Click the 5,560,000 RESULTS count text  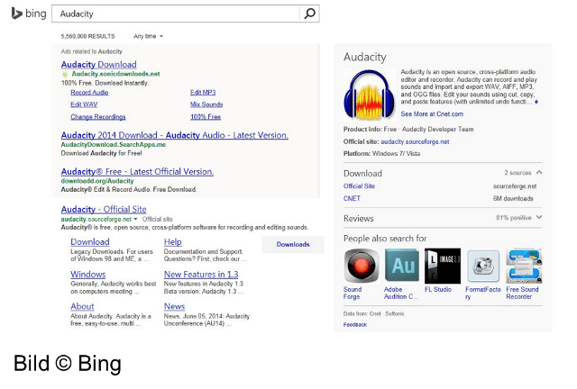pos(87,36)
